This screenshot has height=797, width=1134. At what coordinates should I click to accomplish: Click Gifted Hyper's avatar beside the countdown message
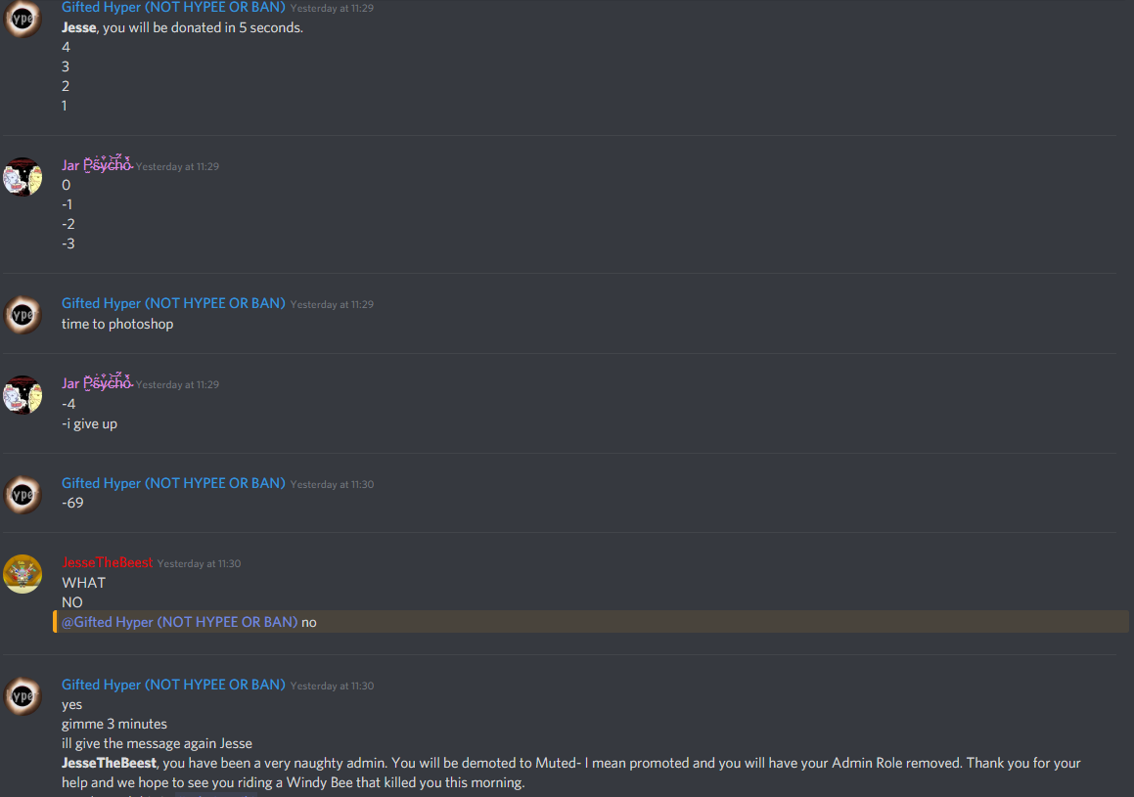(23, 18)
